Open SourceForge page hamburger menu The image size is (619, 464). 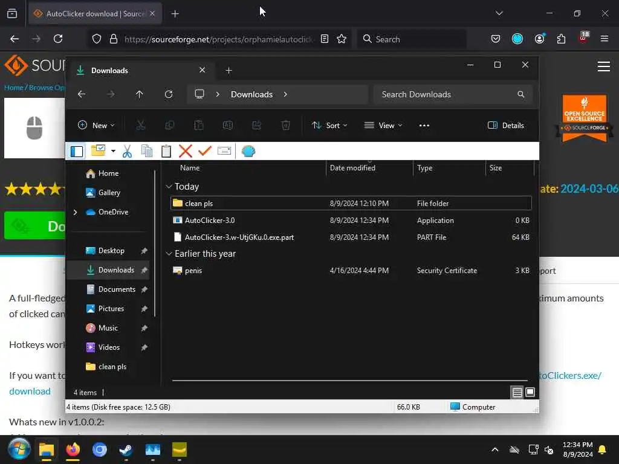coord(604,66)
